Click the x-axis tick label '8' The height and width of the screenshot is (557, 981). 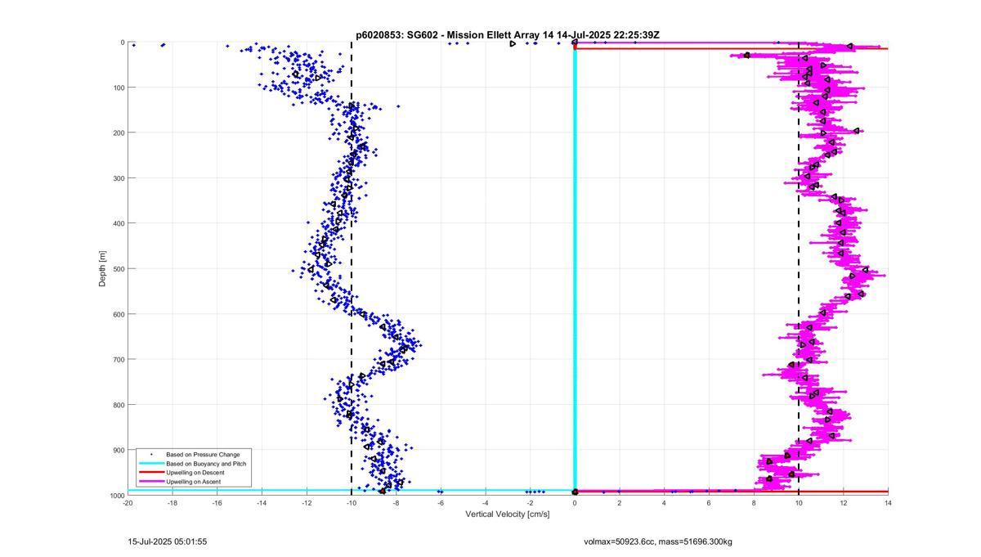[x=754, y=503]
